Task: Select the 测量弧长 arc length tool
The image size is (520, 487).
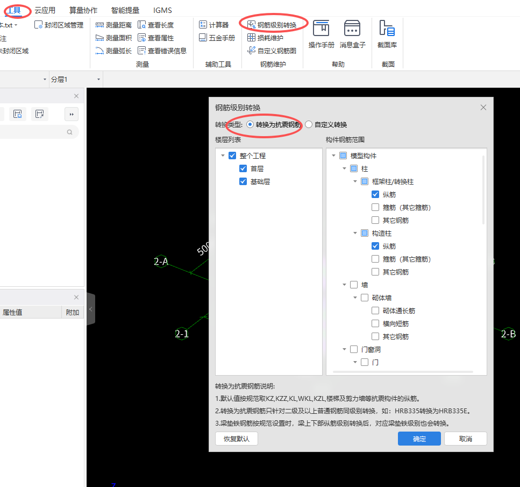Action: pyautogui.click(x=113, y=51)
